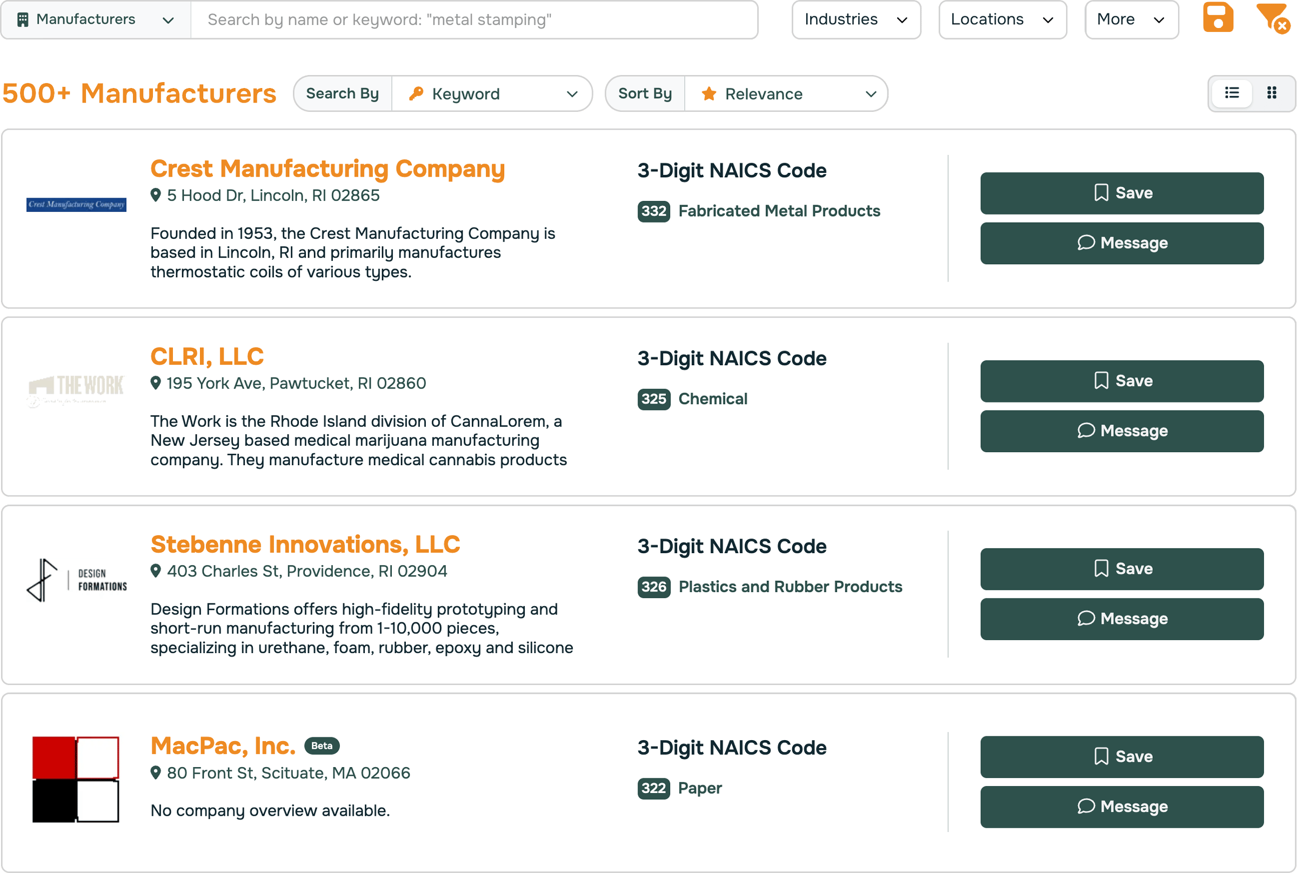This screenshot has height=873, width=1297.
Task: Type in the name or keyword search field
Action: pos(473,19)
